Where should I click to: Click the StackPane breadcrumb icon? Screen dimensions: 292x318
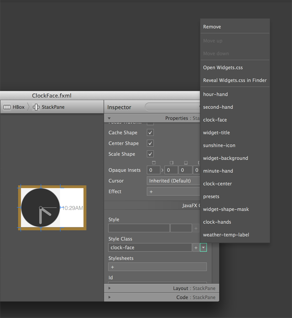point(36,107)
